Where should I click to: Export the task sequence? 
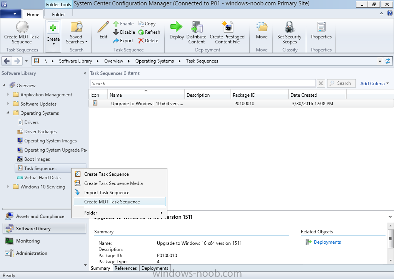pyautogui.click(x=123, y=41)
